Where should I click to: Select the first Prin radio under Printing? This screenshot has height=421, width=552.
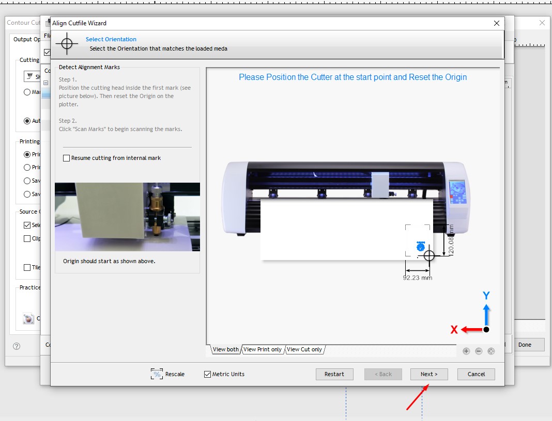pyautogui.click(x=27, y=154)
